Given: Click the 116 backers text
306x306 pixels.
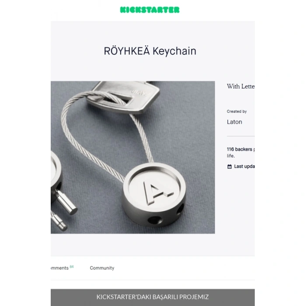Looking at the screenshot, I should pos(240,150).
